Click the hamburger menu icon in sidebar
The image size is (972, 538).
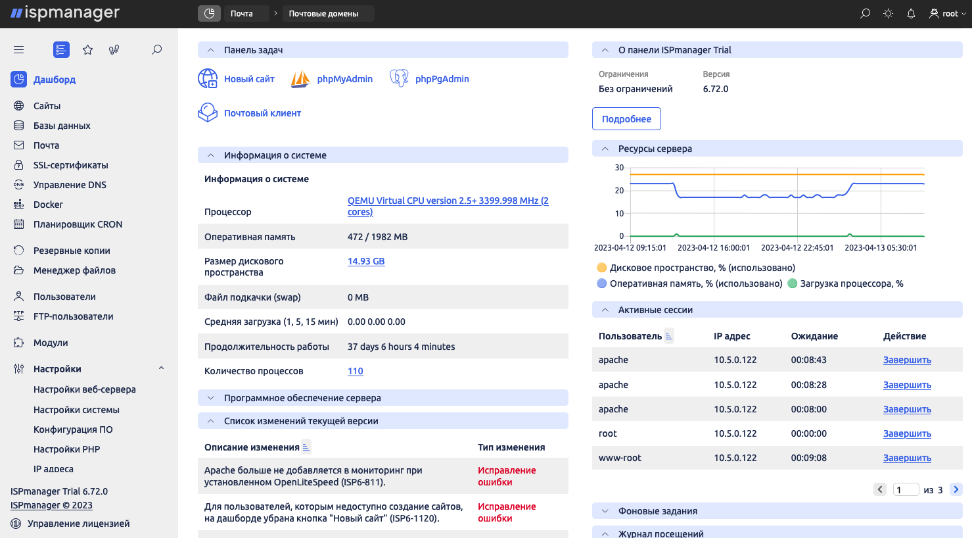19,49
